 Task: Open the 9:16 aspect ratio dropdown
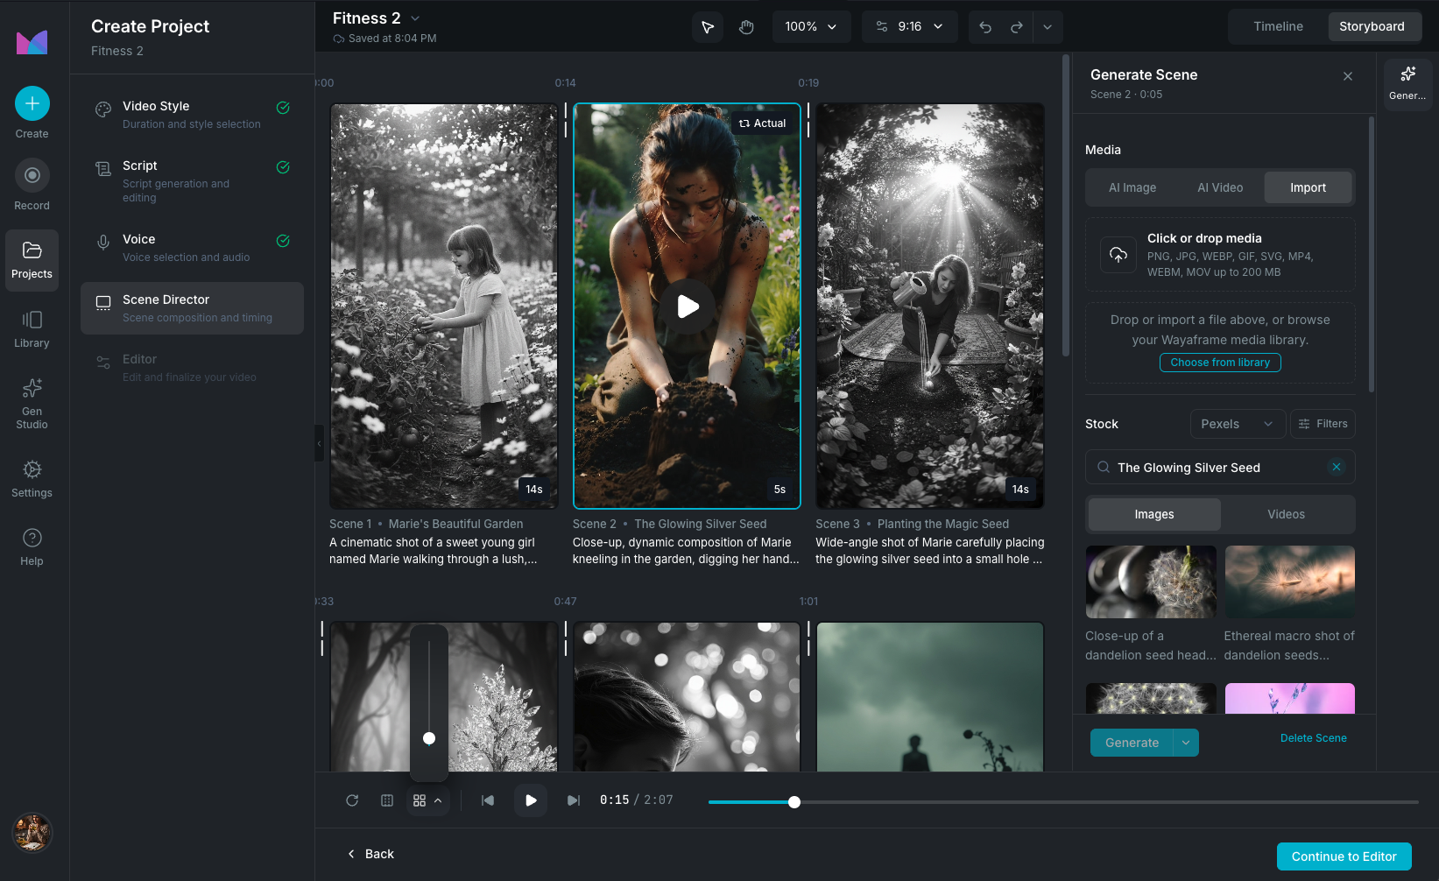point(909,27)
